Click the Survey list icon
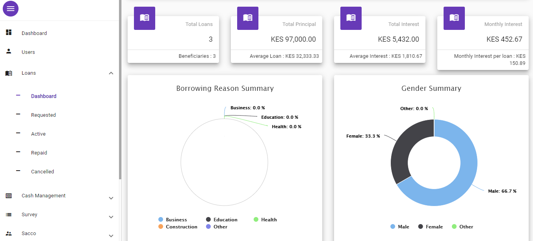The width and height of the screenshot is (533, 241). (x=9, y=215)
